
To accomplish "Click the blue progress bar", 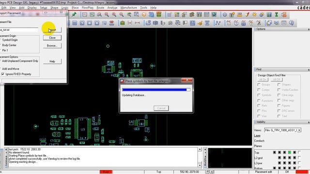I will (x=156, y=90).
